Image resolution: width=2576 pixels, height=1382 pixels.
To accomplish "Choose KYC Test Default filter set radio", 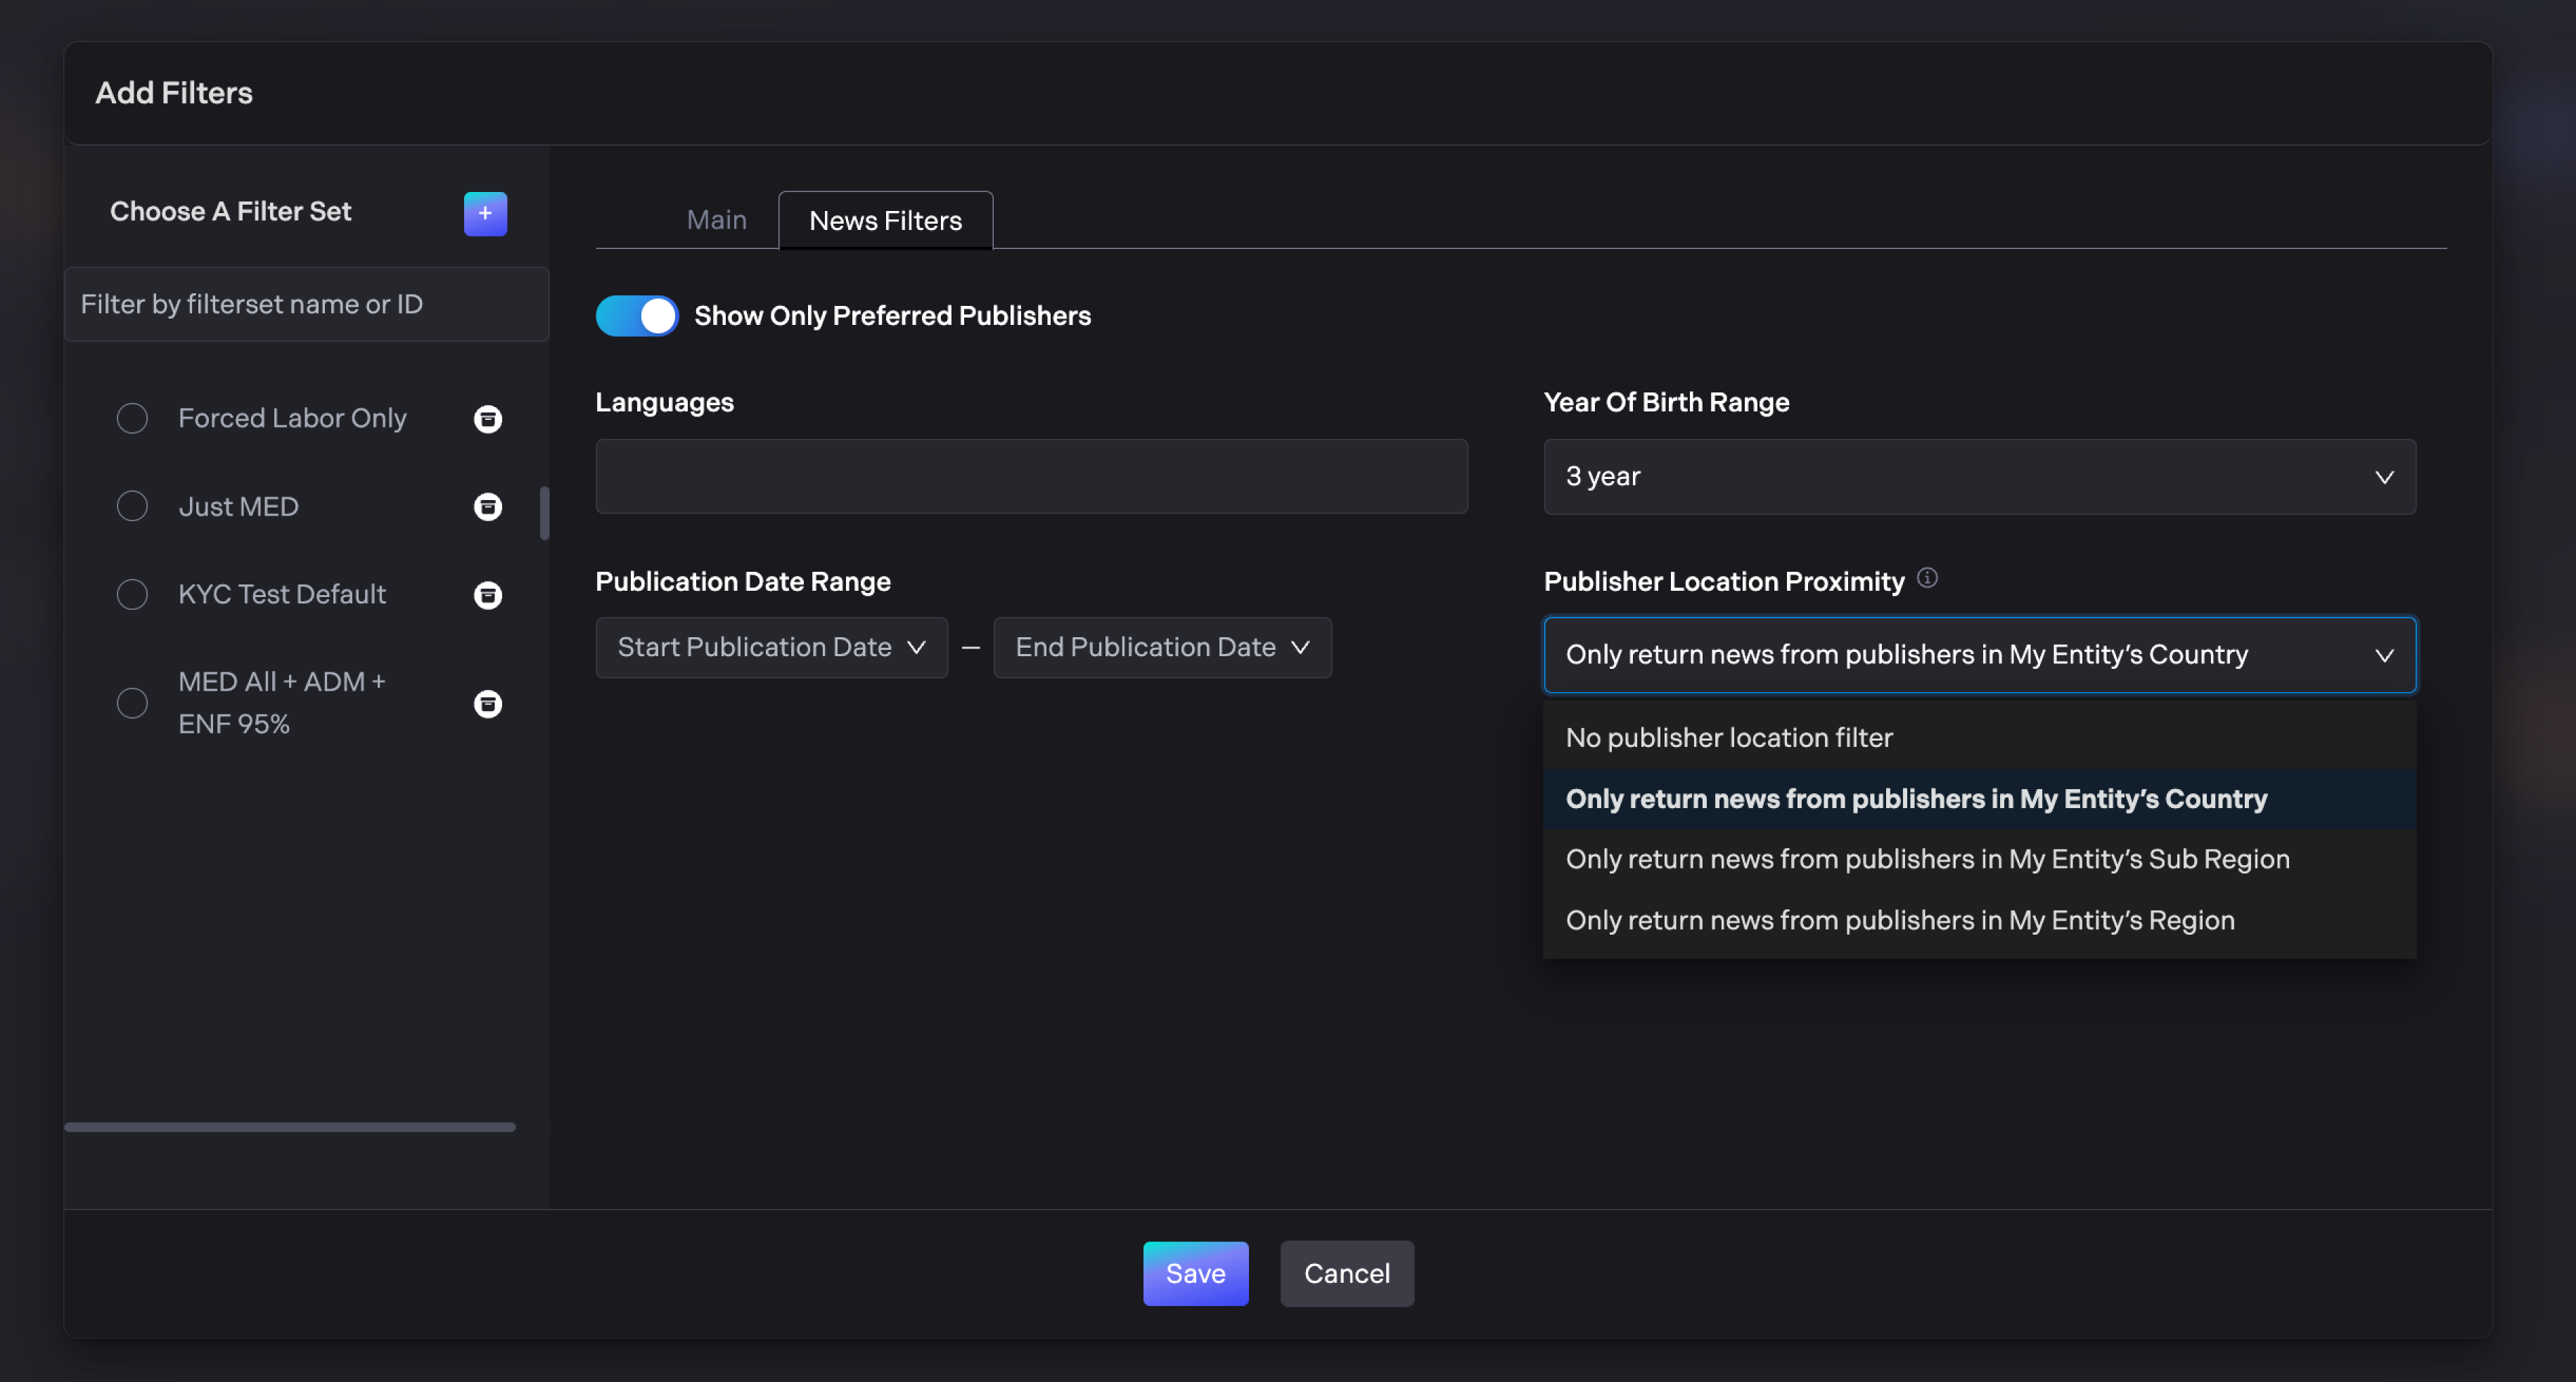I will pyautogui.click(x=132, y=594).
